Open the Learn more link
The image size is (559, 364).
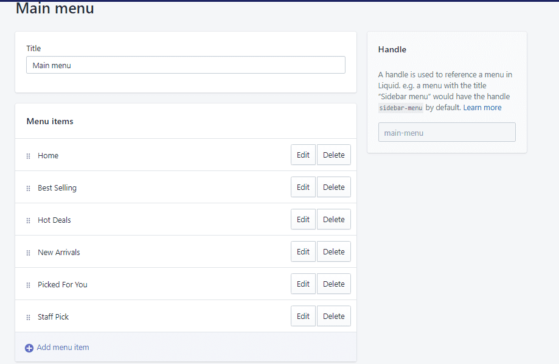click(x=482, y=107)
